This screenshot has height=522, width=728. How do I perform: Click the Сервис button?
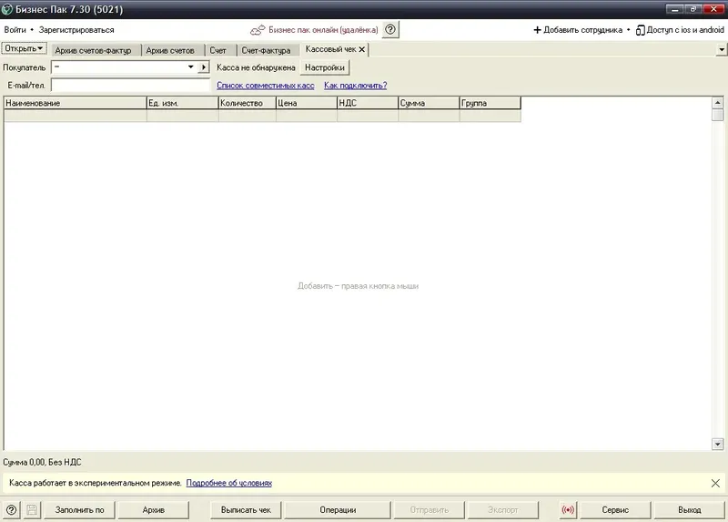click(615, 510)
